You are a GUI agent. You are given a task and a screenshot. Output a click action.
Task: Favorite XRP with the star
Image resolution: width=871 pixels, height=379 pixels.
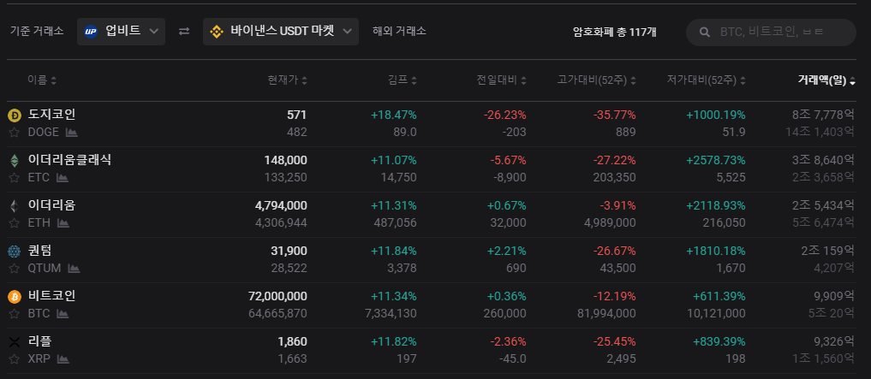pos(15,359)
